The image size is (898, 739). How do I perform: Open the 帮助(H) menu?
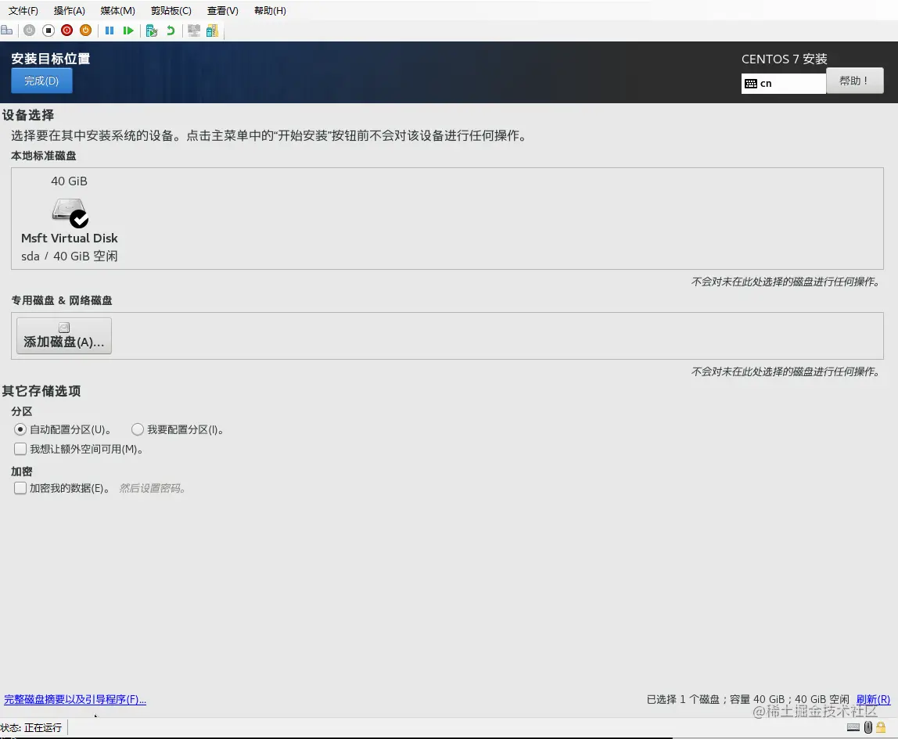click(270, 11)
